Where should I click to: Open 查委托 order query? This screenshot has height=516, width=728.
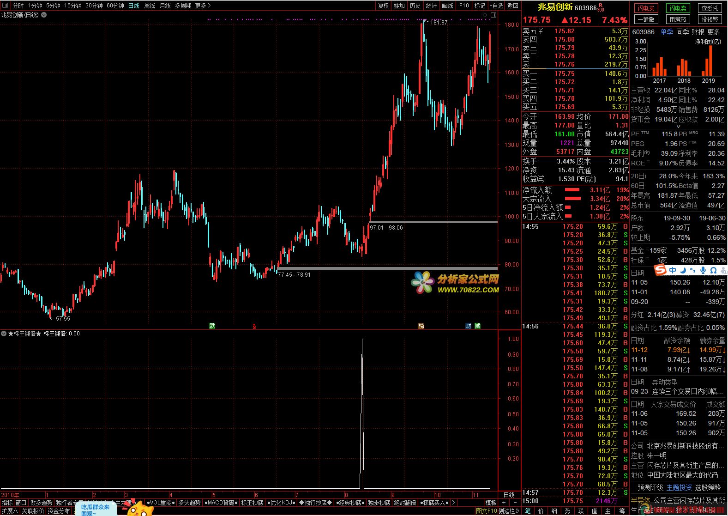tap(710, 8)
